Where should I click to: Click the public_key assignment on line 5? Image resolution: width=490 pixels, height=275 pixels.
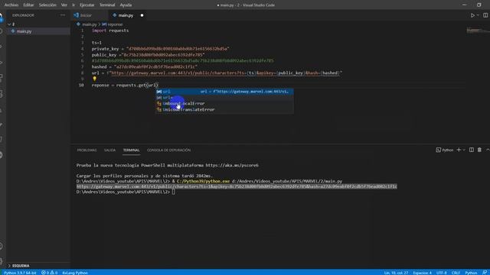click(x=148, y=55)
